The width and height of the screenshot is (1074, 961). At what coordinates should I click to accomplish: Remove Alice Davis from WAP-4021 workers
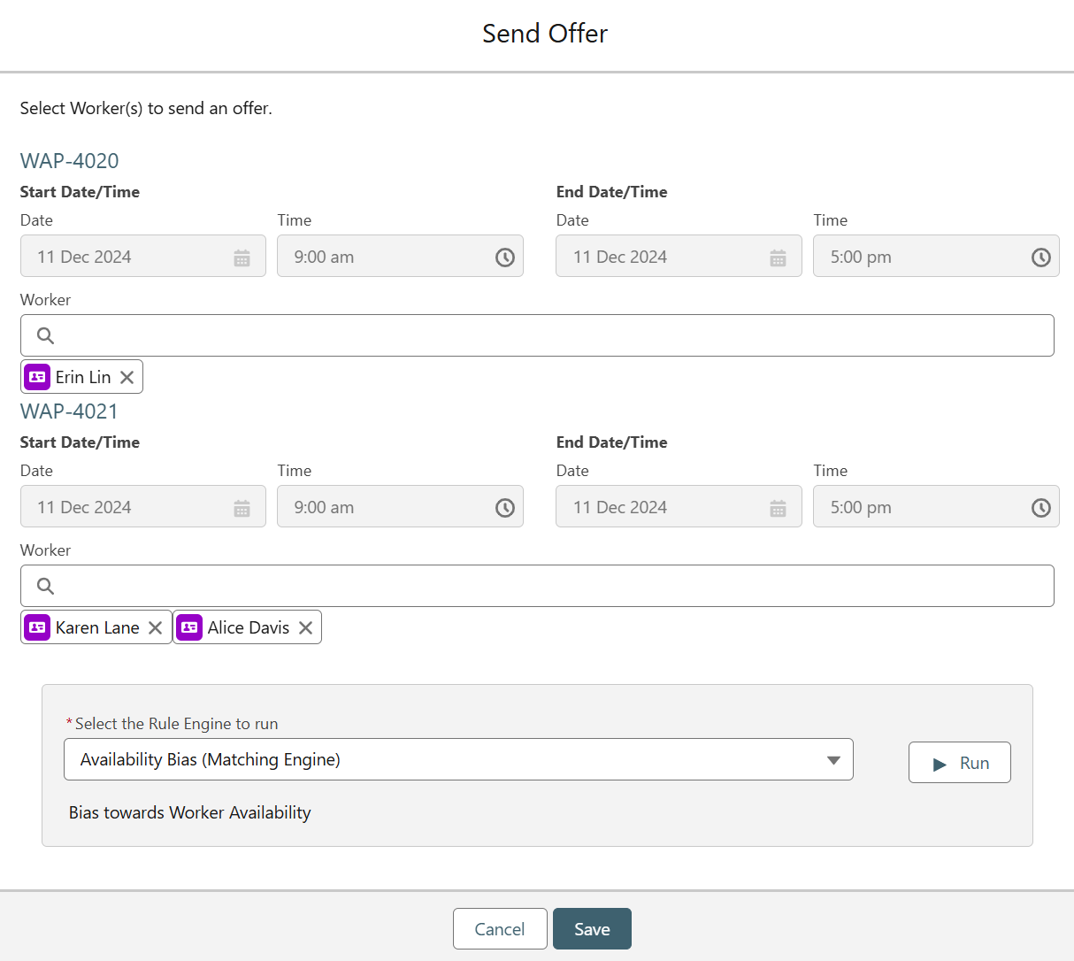click(305, 627)
